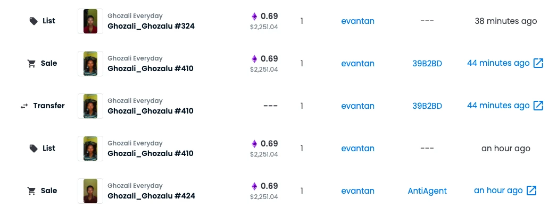Open external link icon for Sale #424
557x216 pixels.
click(x=531, y=191)
